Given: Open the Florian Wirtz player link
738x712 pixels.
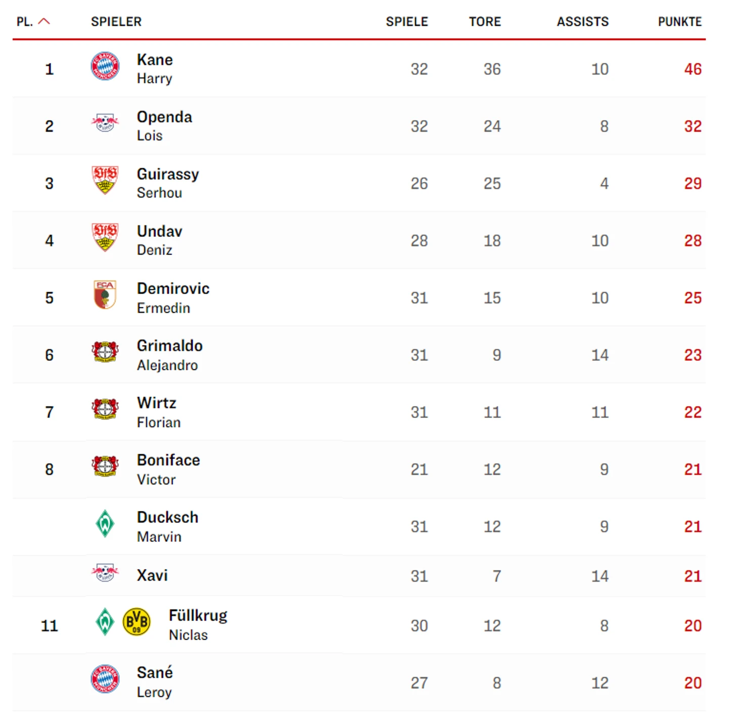Looking at the screenshot, I should [159, 412].
